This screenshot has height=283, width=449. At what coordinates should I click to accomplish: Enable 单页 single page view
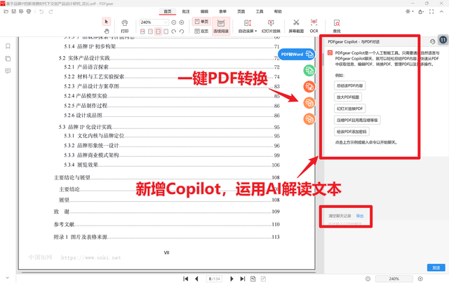(201, 22)
